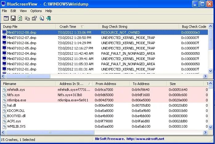Click the monitor icon beside Mini071012-06.dmp

click(x=4, y=43)
